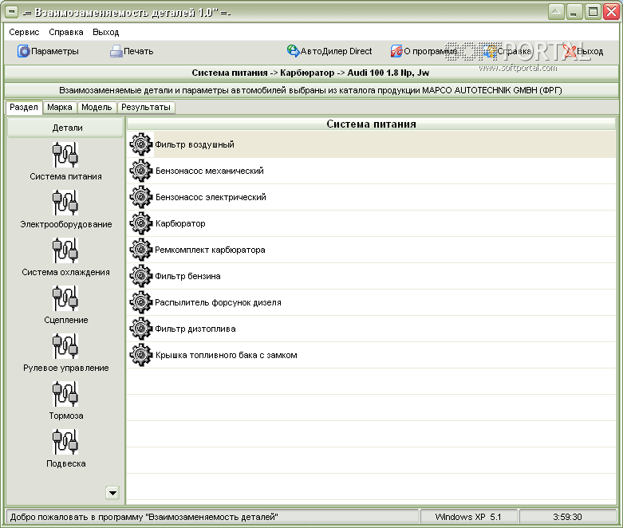Click the Сцепление label in sidebar
The width and height of the screenshot is (623, 528).
(66, 320)
